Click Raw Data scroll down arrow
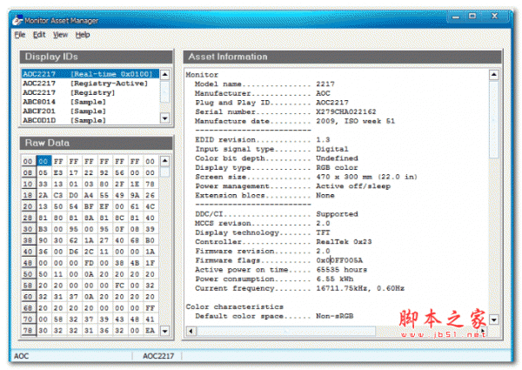The width and height of the screenshot is (522, 370). point(164,331)
